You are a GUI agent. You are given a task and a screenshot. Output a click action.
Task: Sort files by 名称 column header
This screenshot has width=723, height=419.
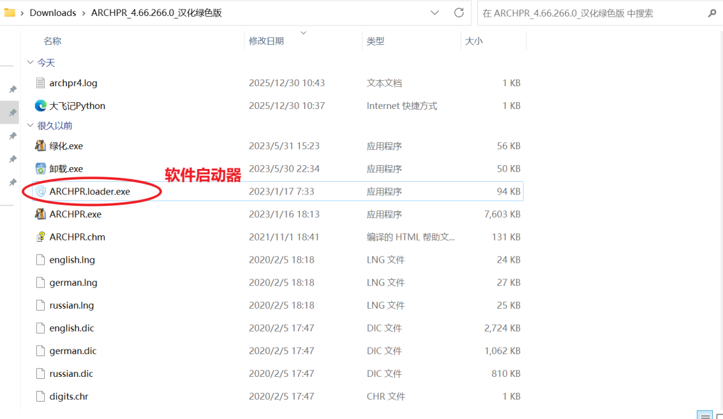[52, 41]
